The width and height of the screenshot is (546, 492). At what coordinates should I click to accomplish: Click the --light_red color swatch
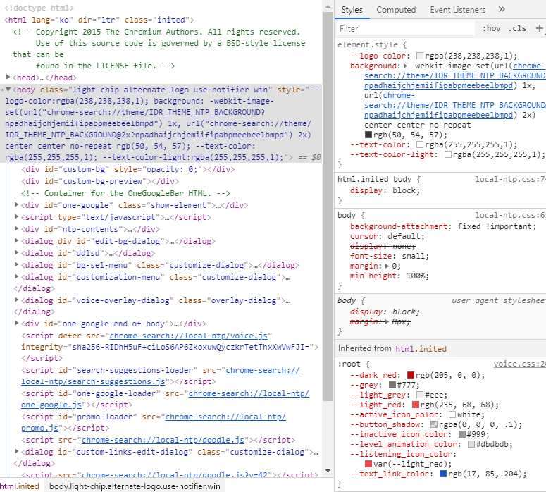(x=416, y=405)
